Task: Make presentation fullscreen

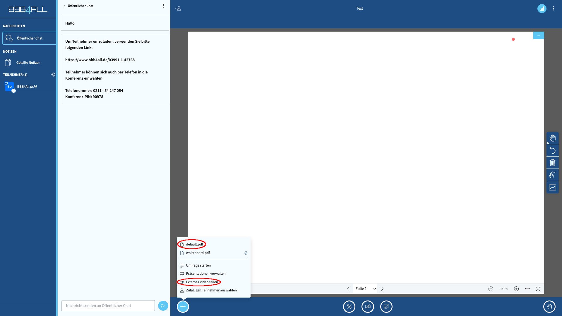Action: (x=538, y=289)
